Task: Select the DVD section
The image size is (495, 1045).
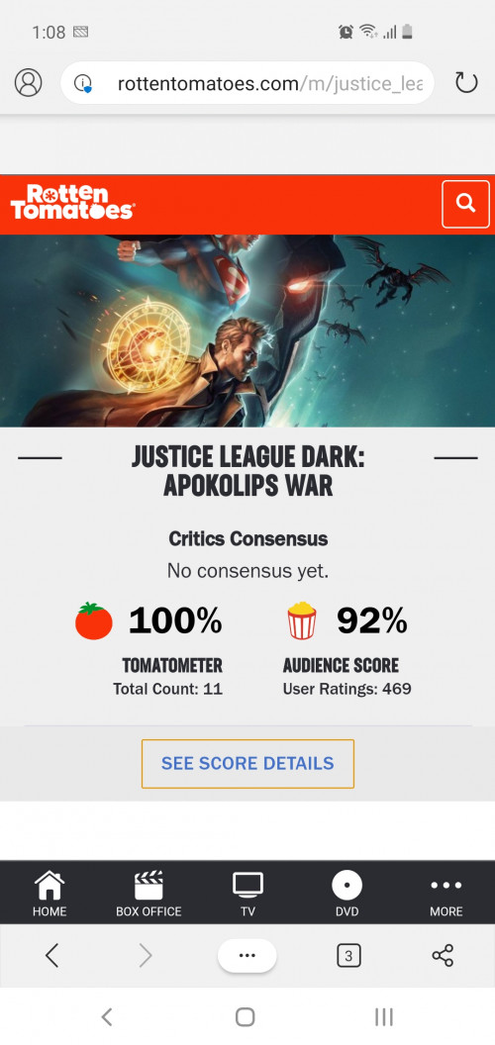Action: [x=346, y=894]
